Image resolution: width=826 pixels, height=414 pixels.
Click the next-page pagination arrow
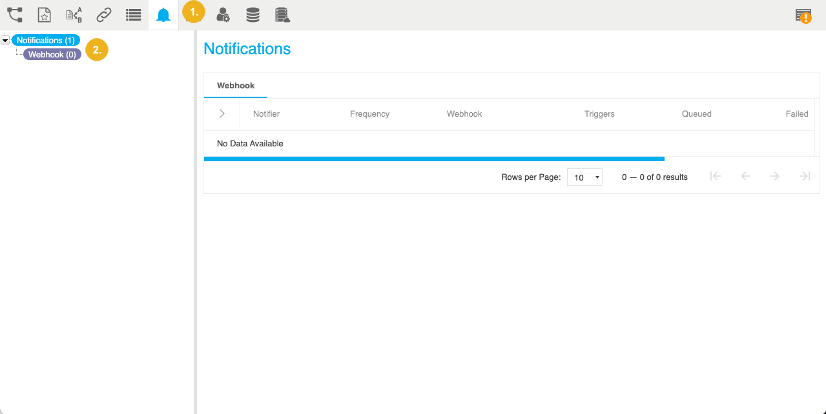point(774,176)
